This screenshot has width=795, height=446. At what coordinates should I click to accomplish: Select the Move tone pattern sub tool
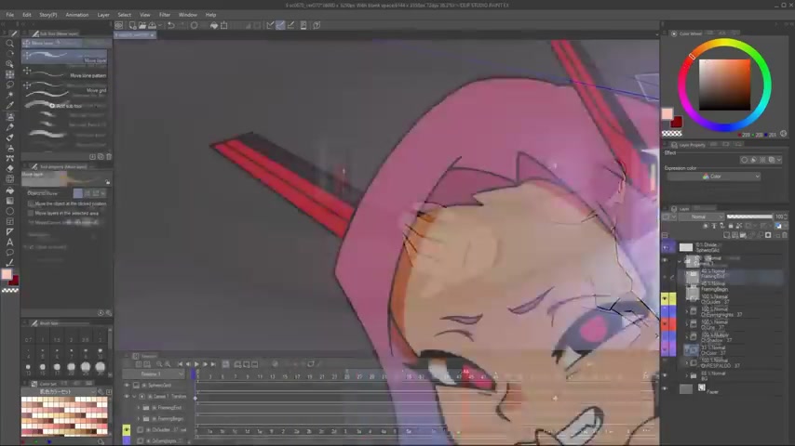tap(65, 75)
